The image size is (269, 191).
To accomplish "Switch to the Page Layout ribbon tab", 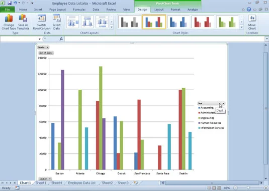I will pyautogui.click(x=57, y=10).
